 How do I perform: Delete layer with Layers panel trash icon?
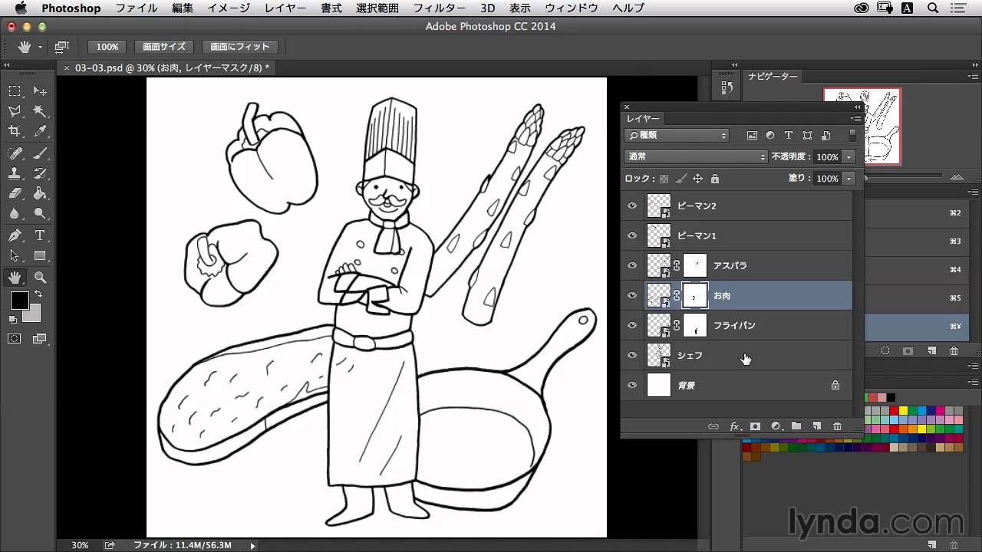837,426
